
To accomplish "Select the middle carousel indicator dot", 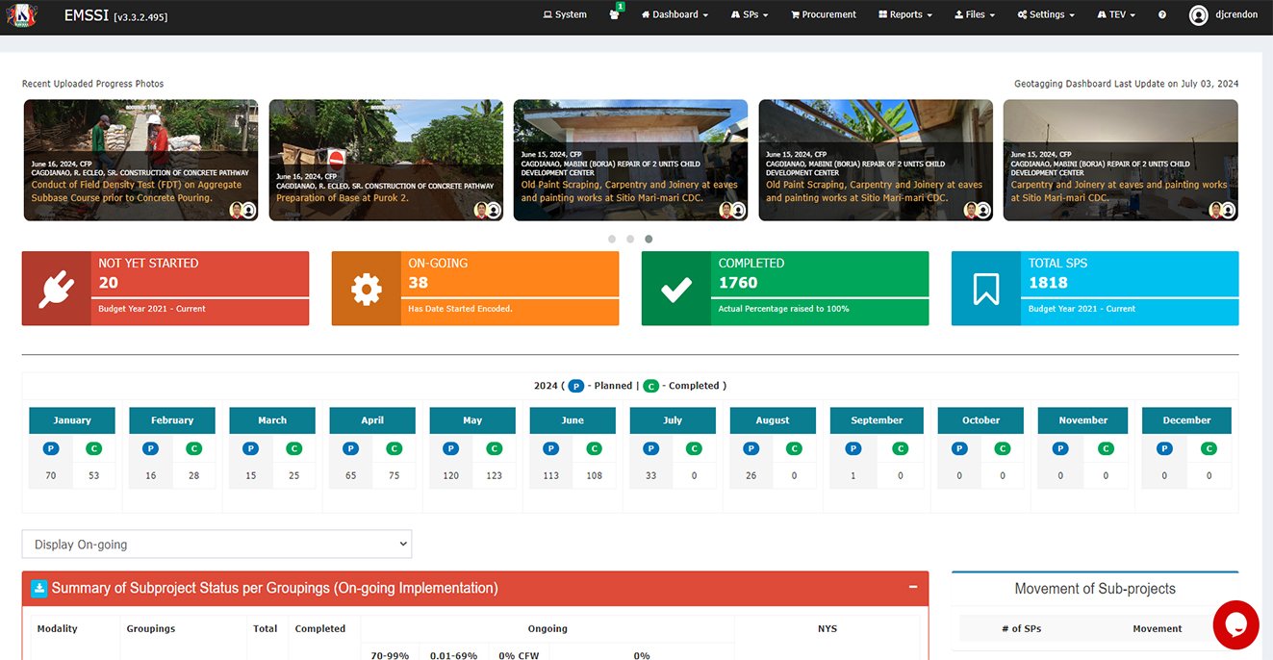I will tap(630, 239).
